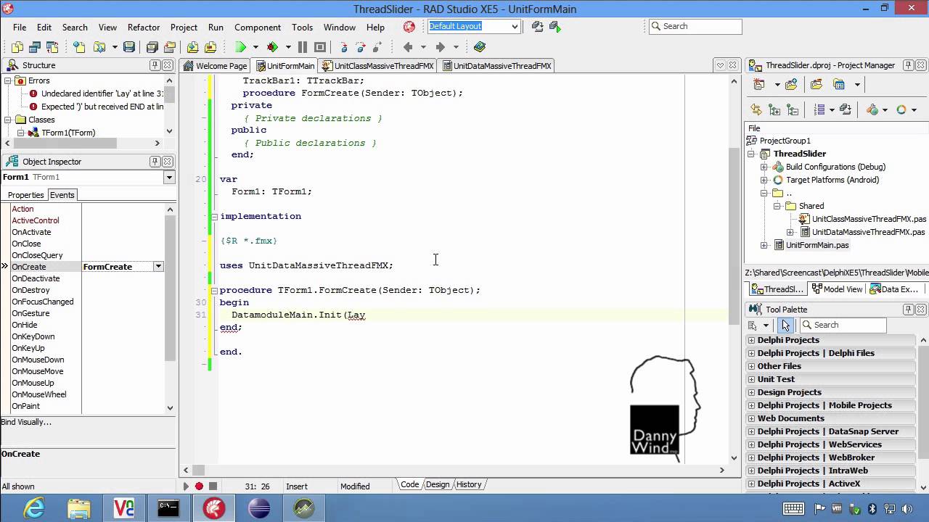
Task: Pin the Structure panel
Action: point(155,65)
